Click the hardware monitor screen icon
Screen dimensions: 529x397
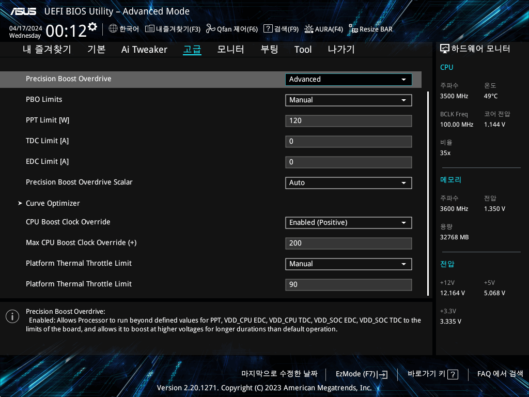point(445,49)
